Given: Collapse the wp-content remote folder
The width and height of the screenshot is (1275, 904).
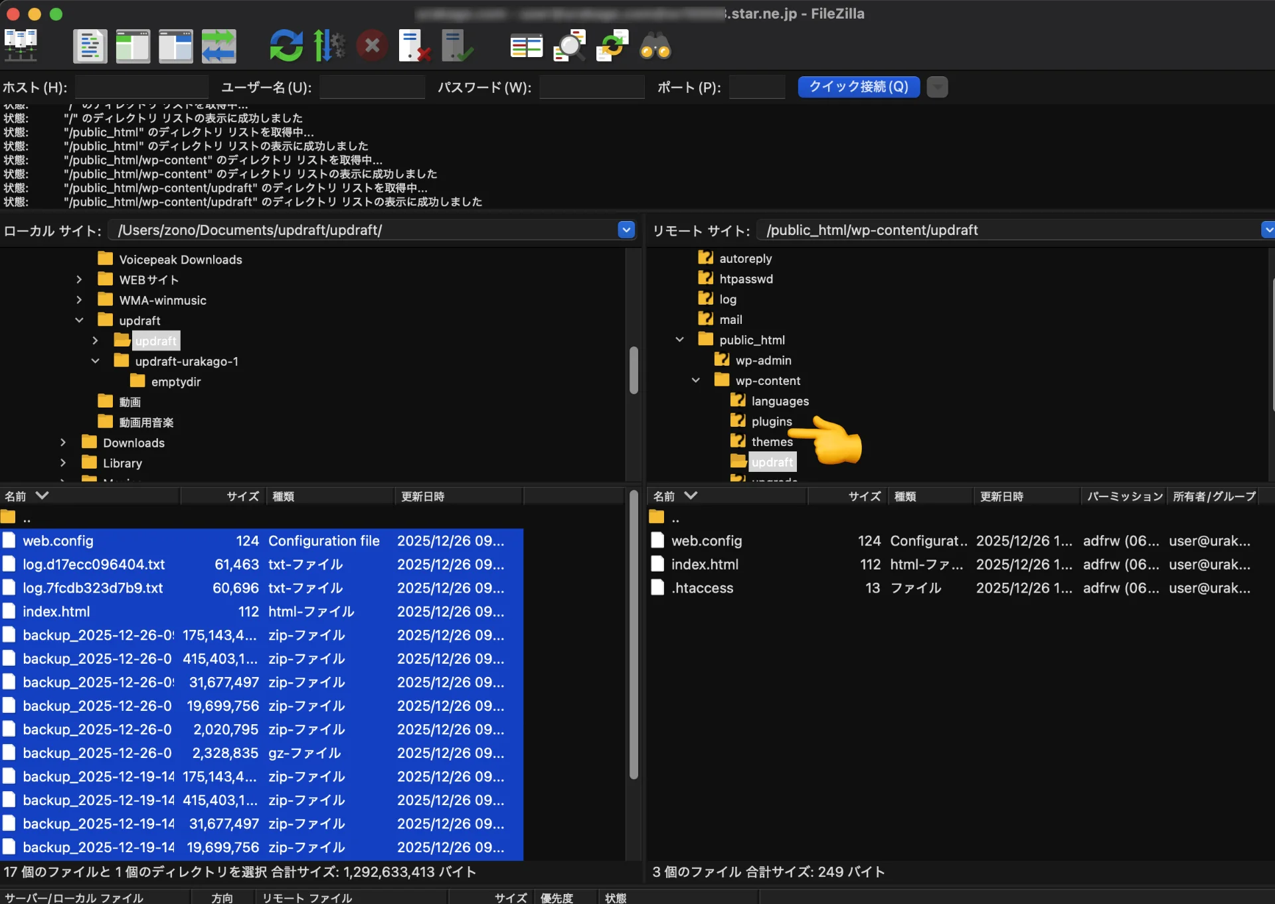Looking at the screenshot, I should [x=695, y=380].
